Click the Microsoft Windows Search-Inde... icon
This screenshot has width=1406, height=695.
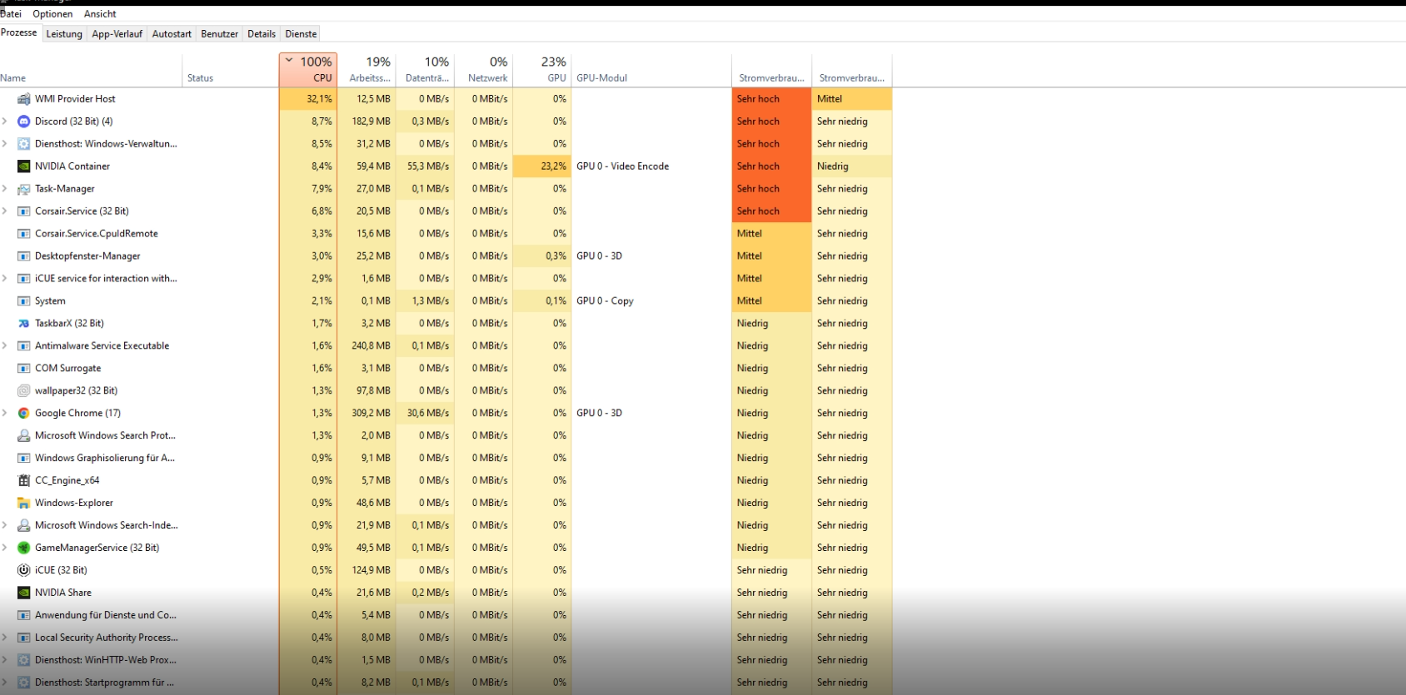pos(24,526)
